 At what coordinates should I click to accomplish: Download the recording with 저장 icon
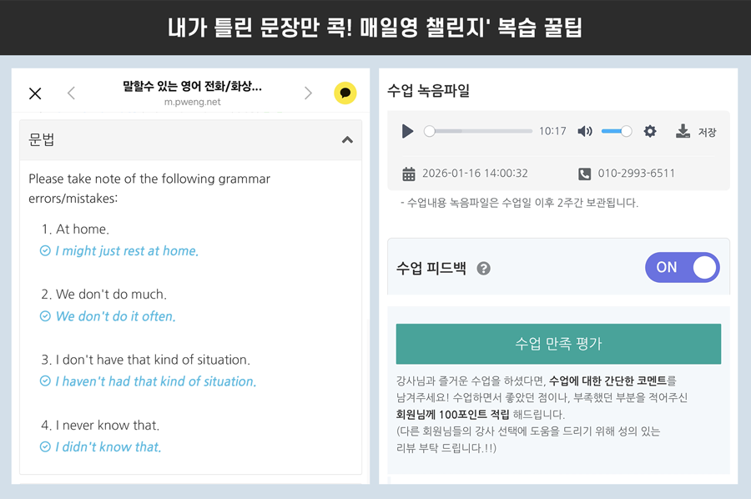[683, 131]
